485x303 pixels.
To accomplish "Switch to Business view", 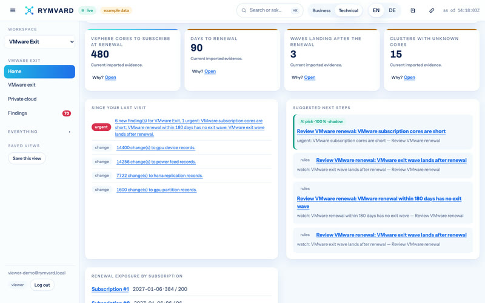I will tap(321, 10).
